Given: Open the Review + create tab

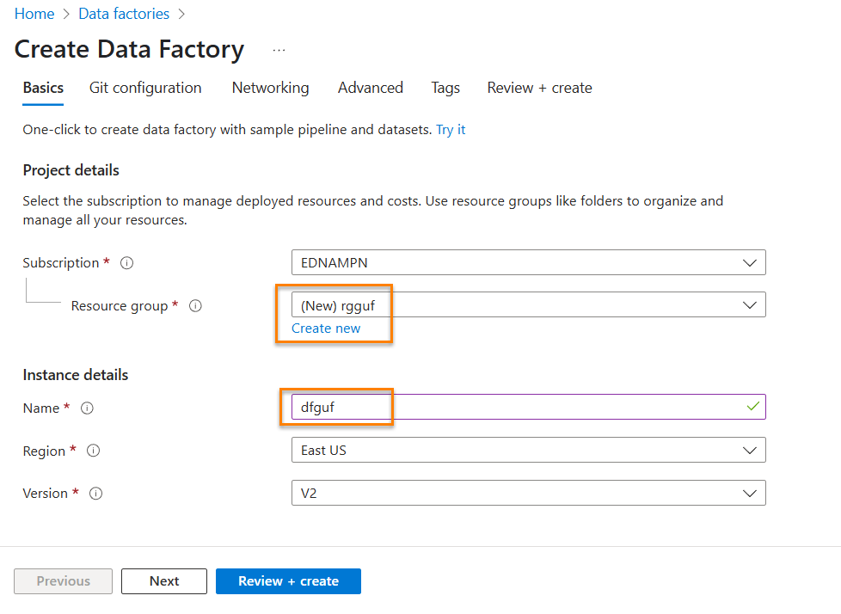Looking at the screenshot, I should point(539,88).
